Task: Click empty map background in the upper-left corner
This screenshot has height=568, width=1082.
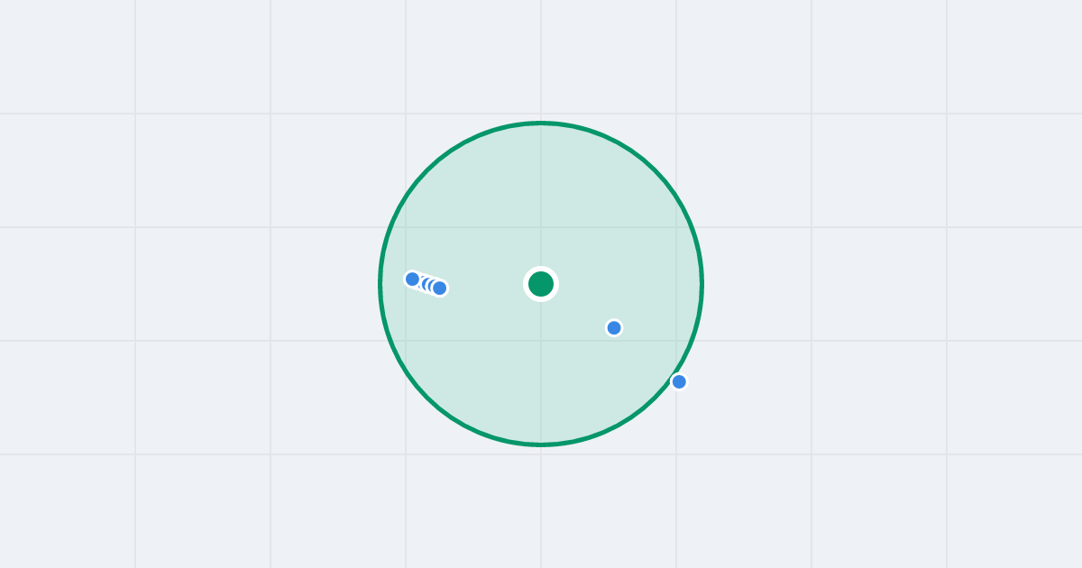Action: click(68, 54)
